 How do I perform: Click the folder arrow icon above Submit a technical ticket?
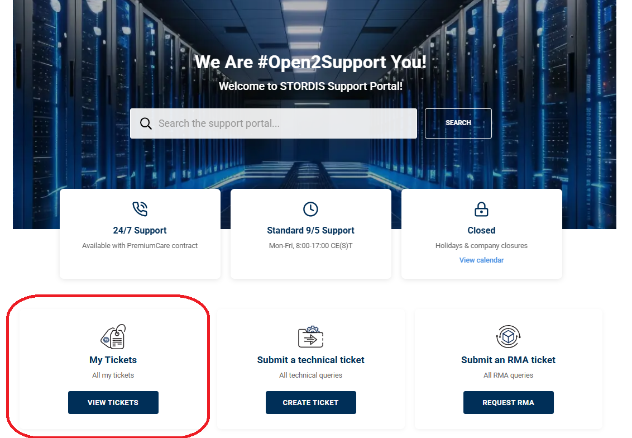(311, 337)
